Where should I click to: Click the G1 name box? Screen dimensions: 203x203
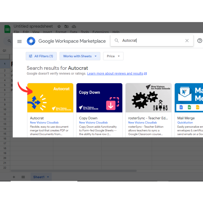point(5,50)
